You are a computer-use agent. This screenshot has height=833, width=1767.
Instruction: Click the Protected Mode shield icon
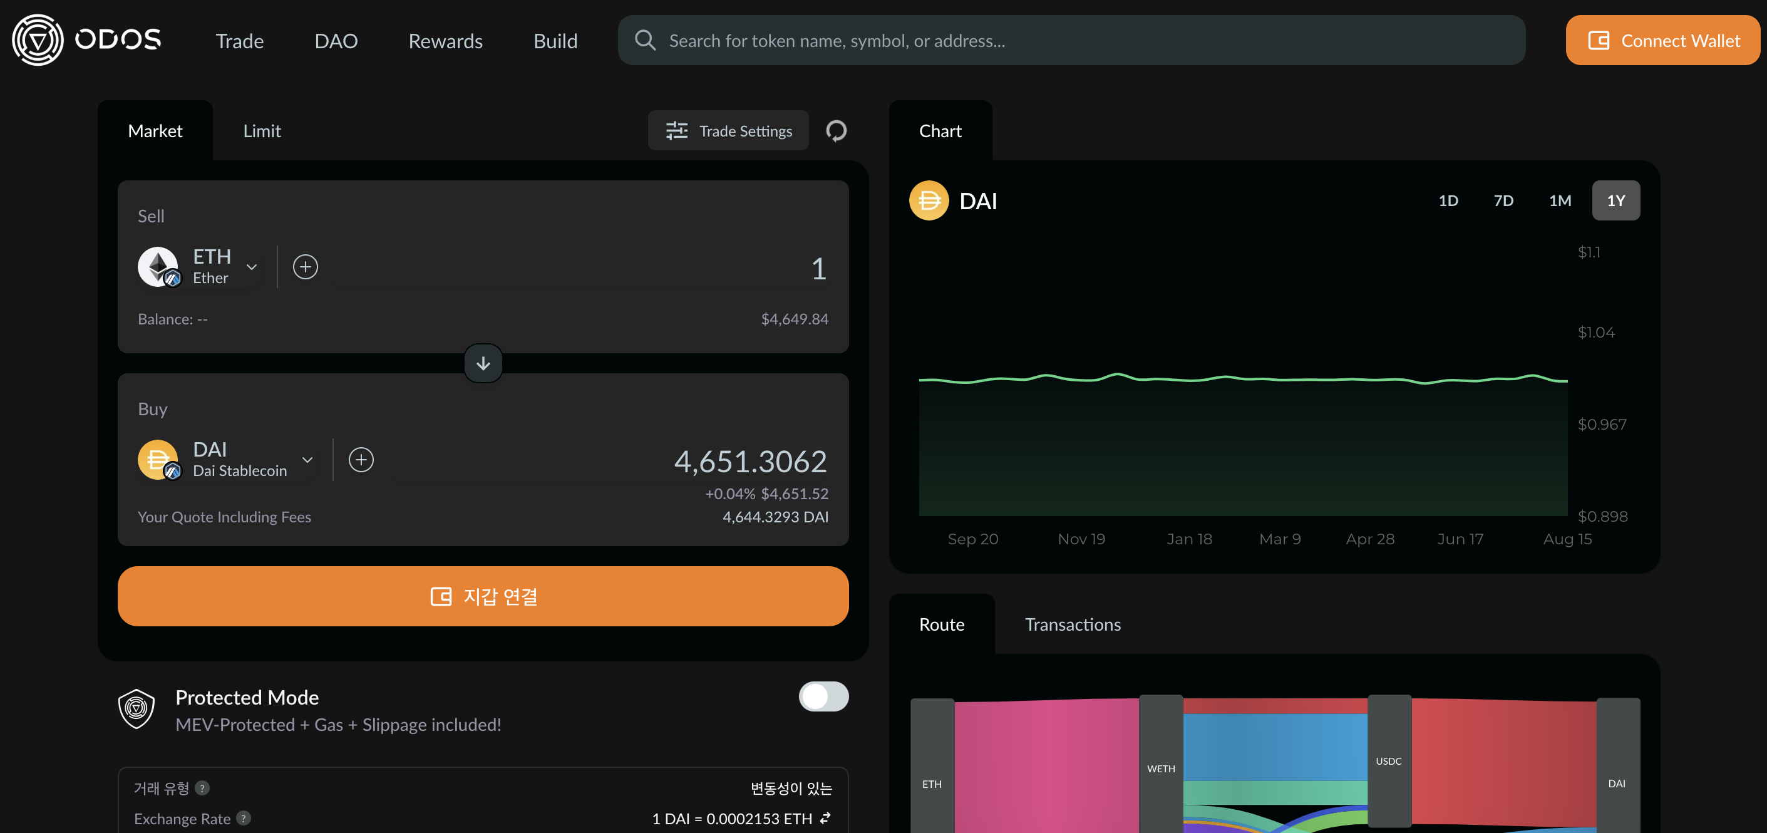click(x=137, y=708)
